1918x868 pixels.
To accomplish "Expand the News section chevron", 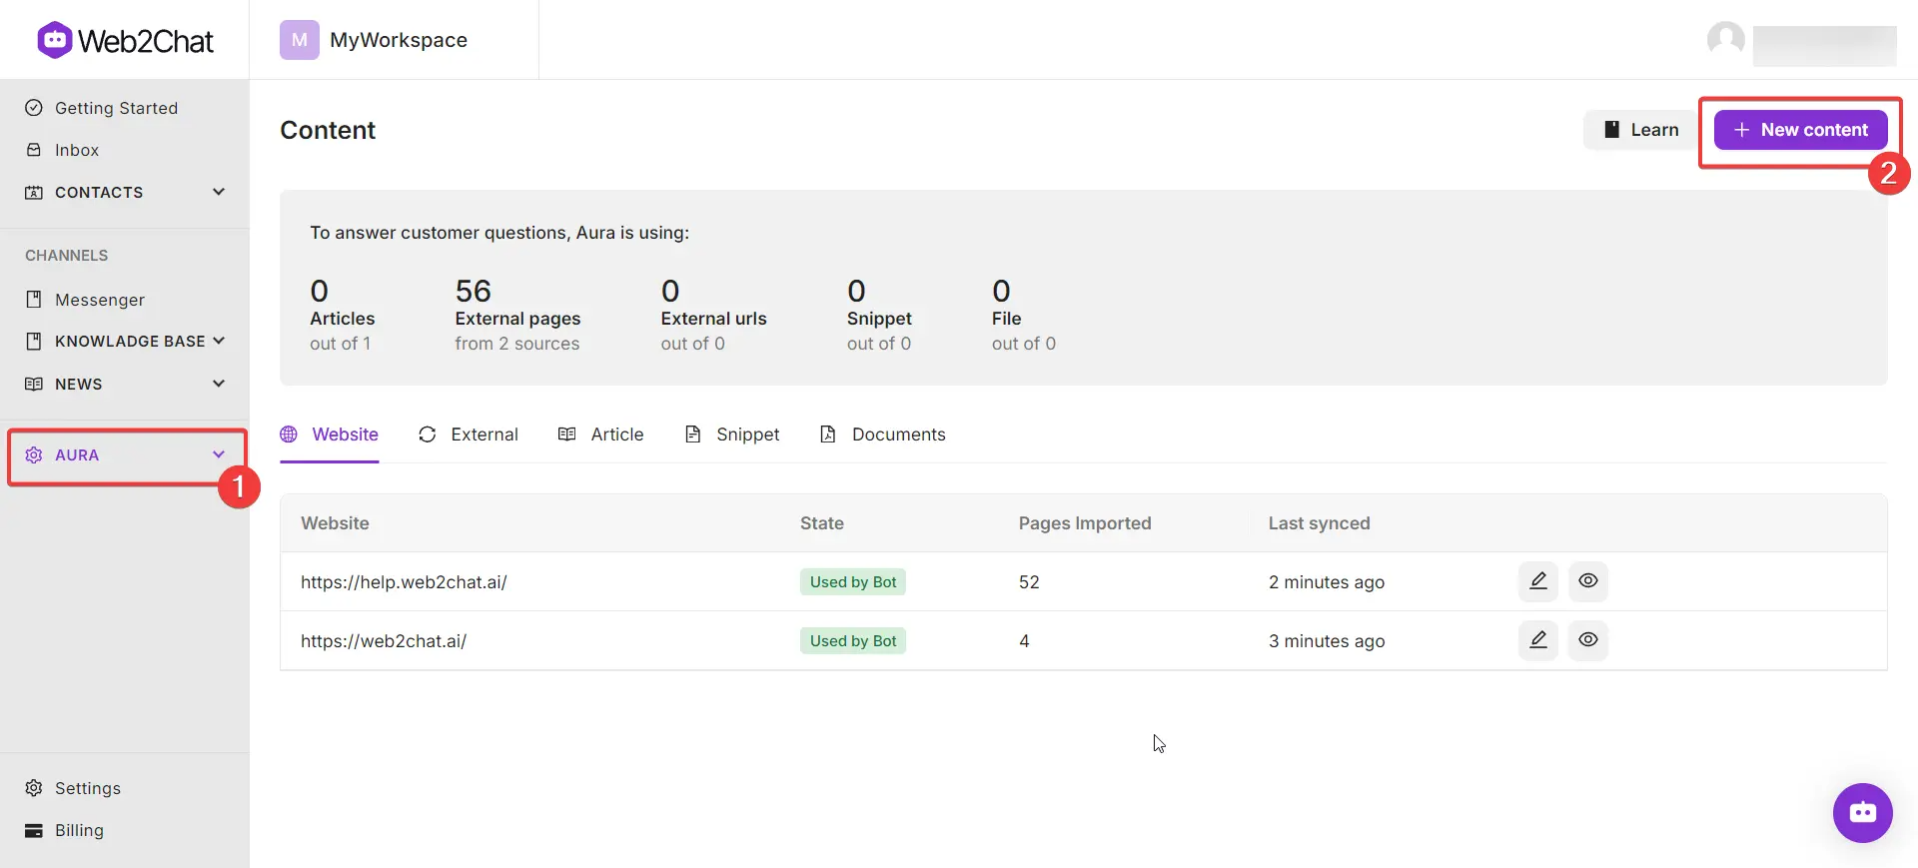I will (219, 384).
